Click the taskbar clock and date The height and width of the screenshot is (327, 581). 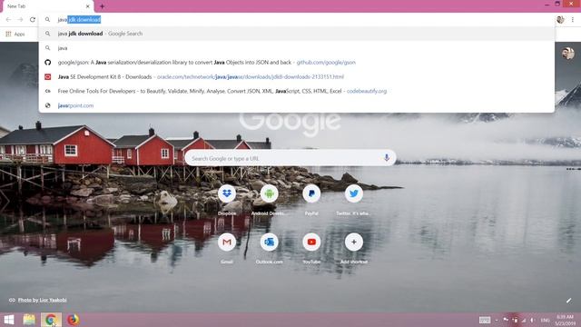565,321
